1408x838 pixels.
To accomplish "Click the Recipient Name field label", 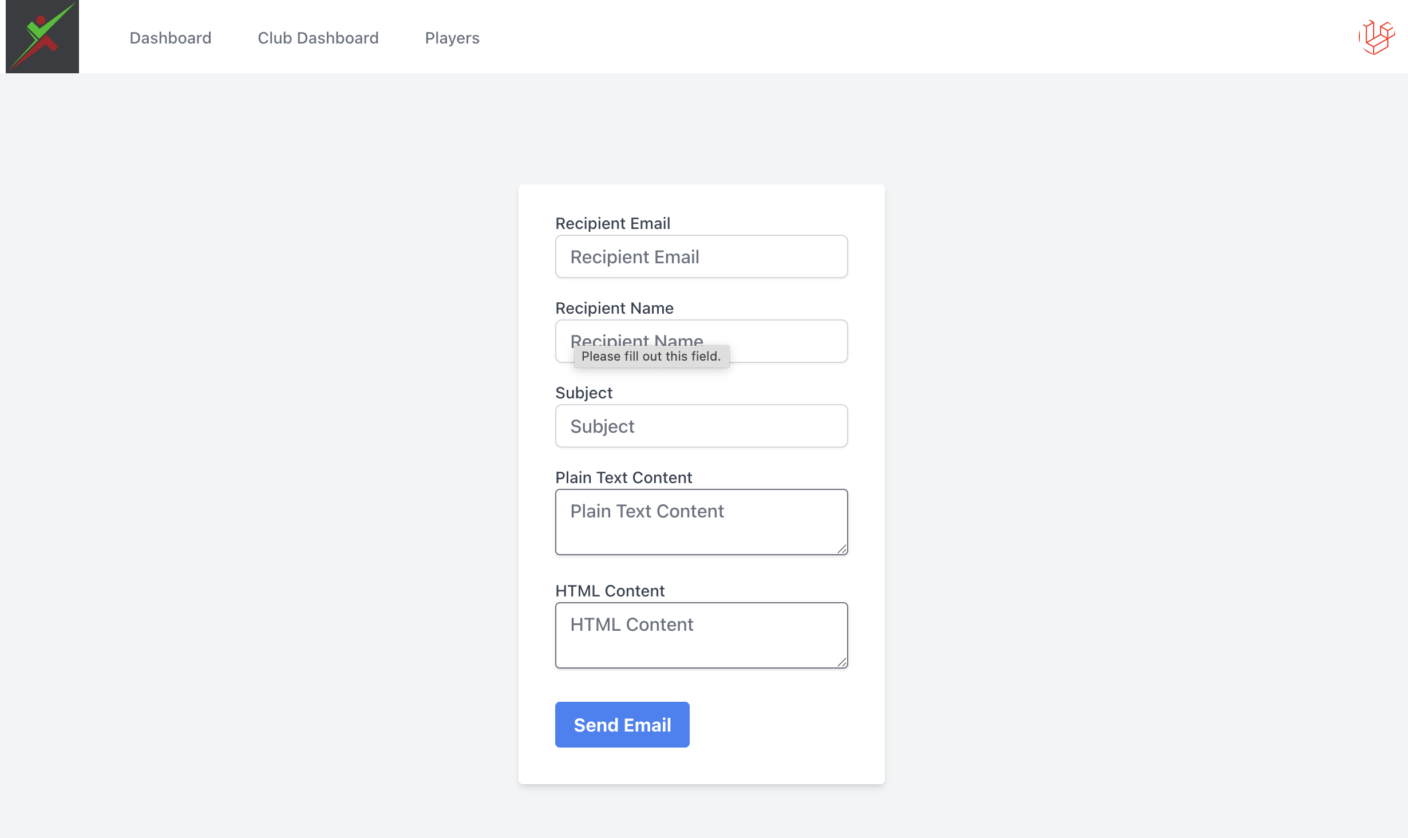I will pyautogui.click(x=614, y=308).
